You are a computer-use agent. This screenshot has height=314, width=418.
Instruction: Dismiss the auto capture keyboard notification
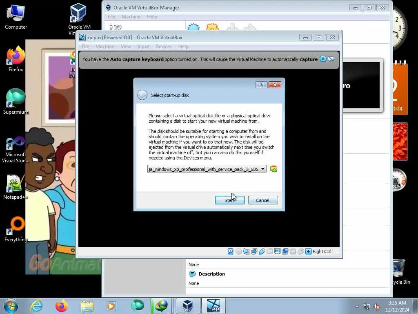323,59
